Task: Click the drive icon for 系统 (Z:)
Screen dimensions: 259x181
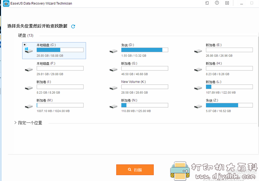Action: [198, 107]
